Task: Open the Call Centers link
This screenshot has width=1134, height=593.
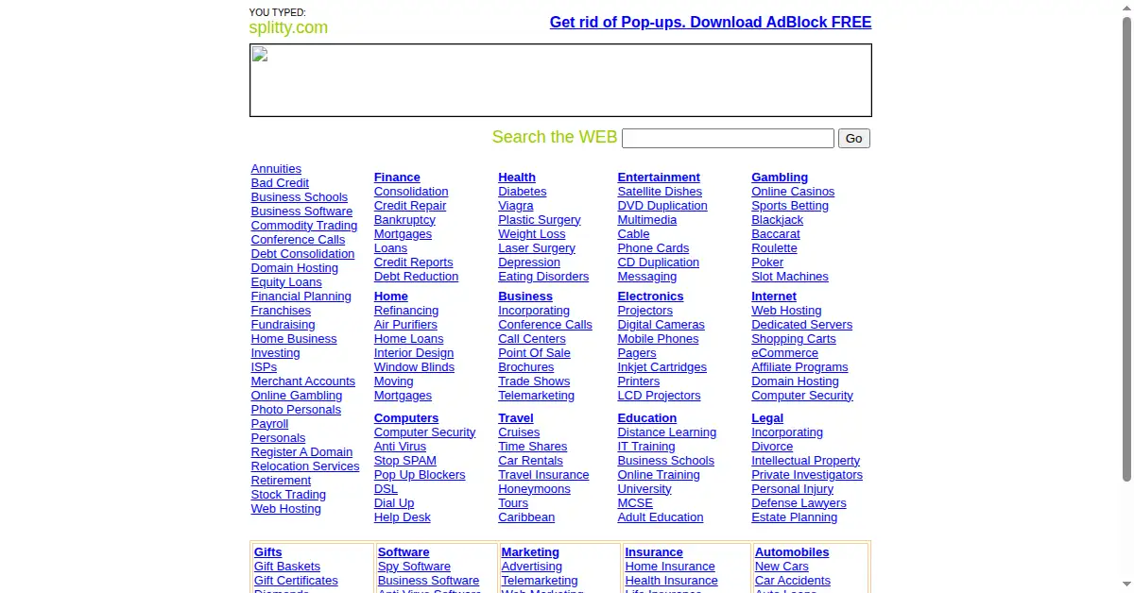Action: click(532, 339)
